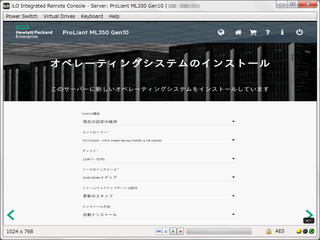View system info via the info icon

[282, 32]
